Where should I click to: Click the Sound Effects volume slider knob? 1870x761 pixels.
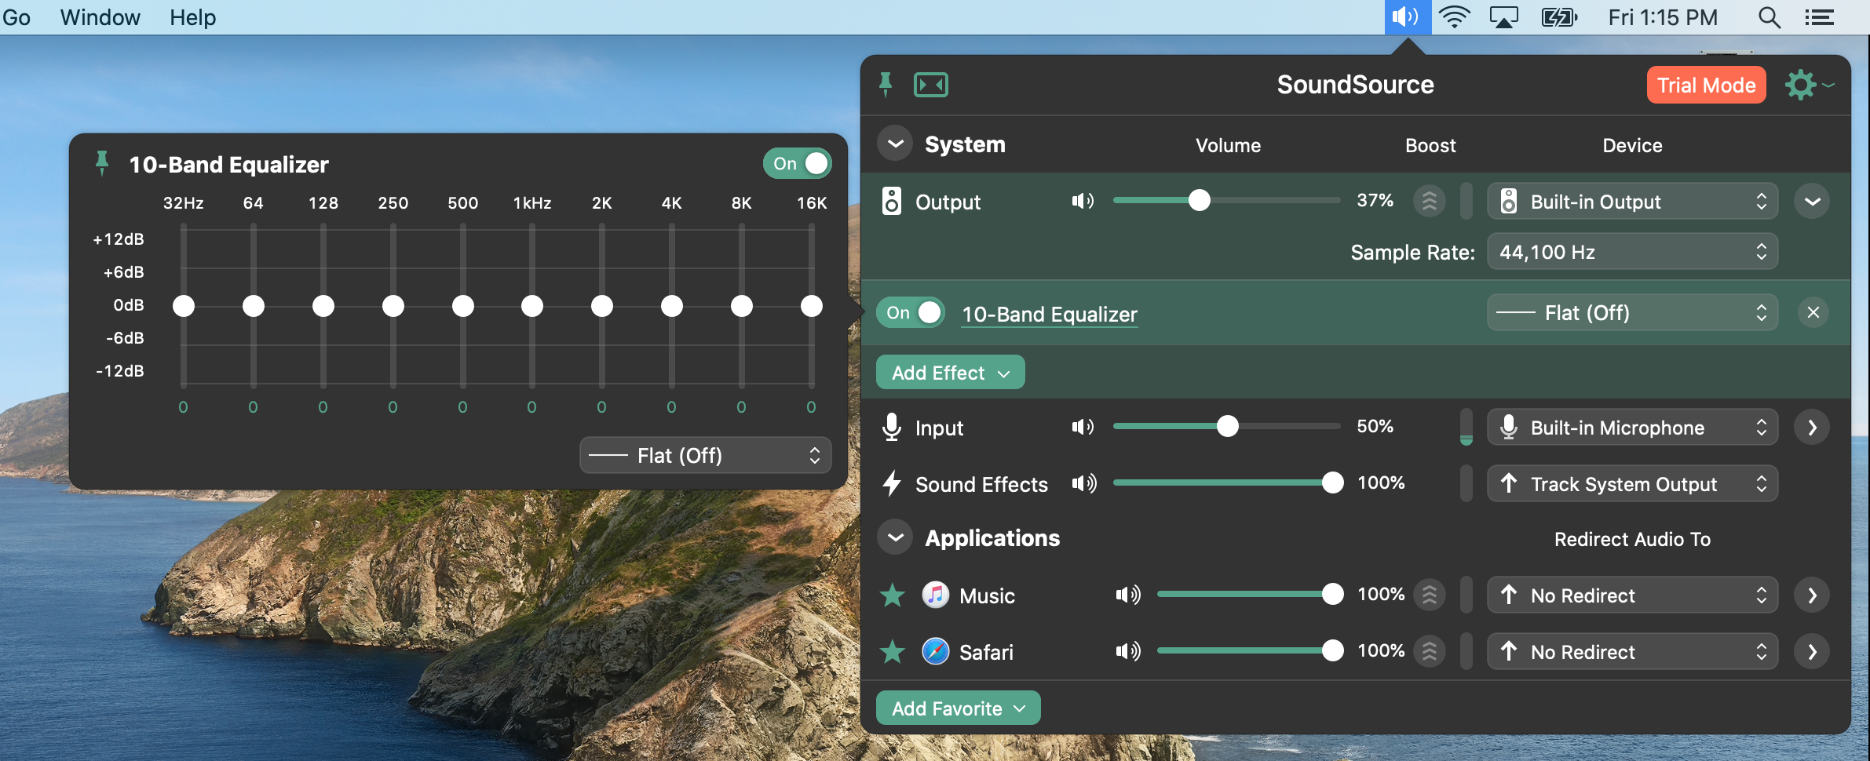[x=1332, y=482]
